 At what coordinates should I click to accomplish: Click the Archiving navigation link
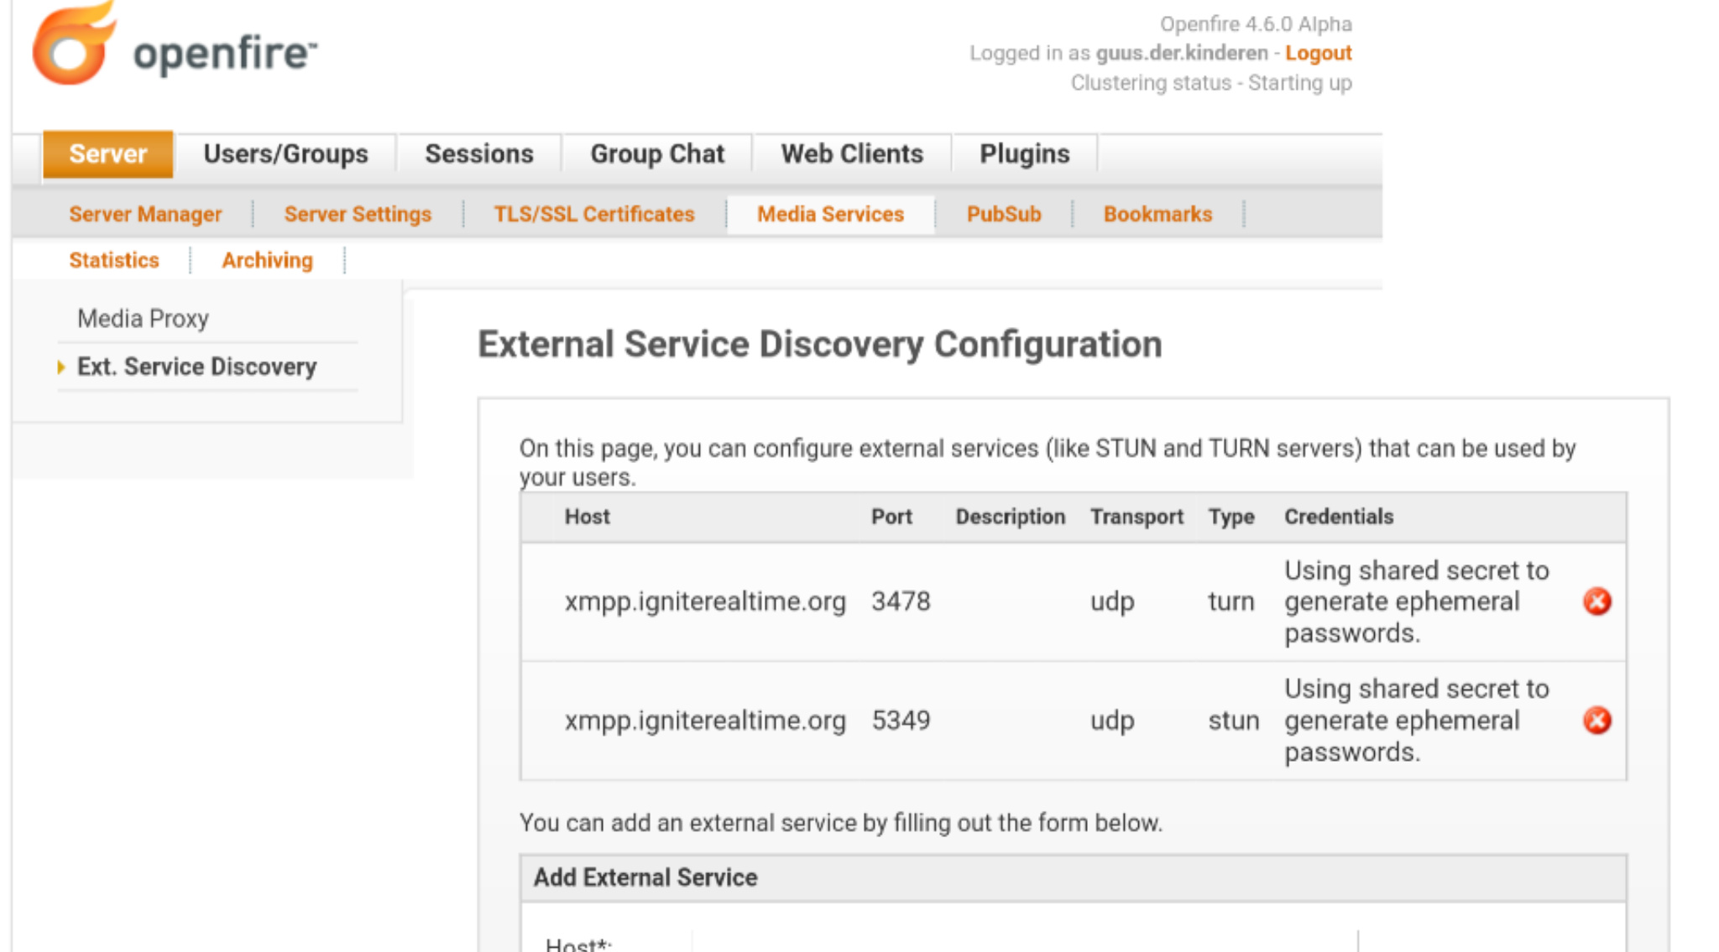tap(268, 259)
